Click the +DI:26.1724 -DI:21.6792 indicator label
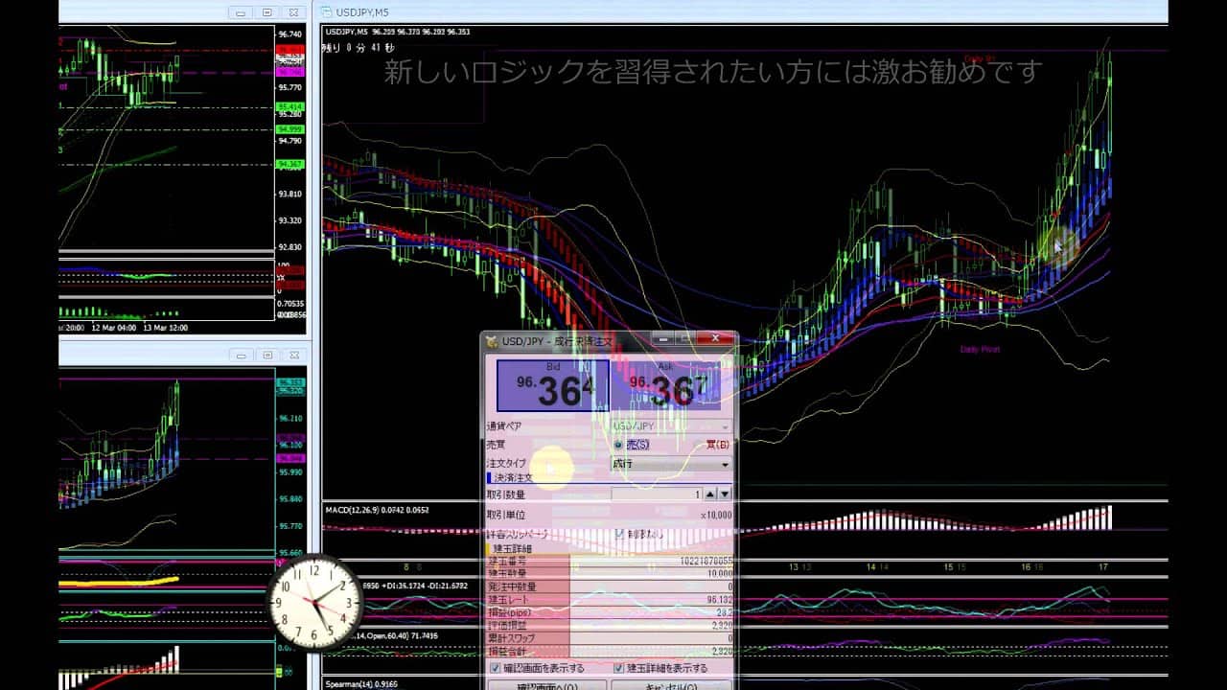This screenshot has width=1227, height=690. 425,585
